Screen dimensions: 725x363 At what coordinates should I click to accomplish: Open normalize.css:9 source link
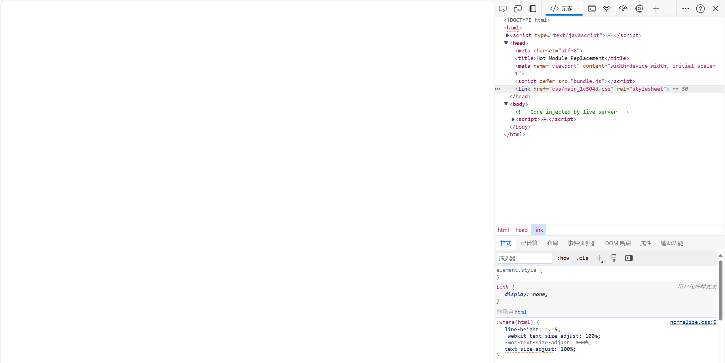(693, 322)
